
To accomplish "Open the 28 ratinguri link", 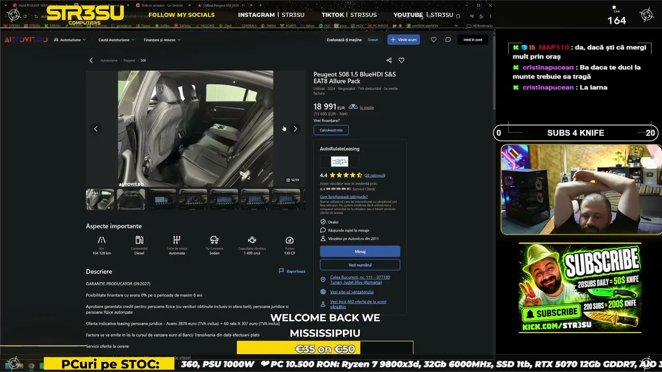I will point(375,175).
